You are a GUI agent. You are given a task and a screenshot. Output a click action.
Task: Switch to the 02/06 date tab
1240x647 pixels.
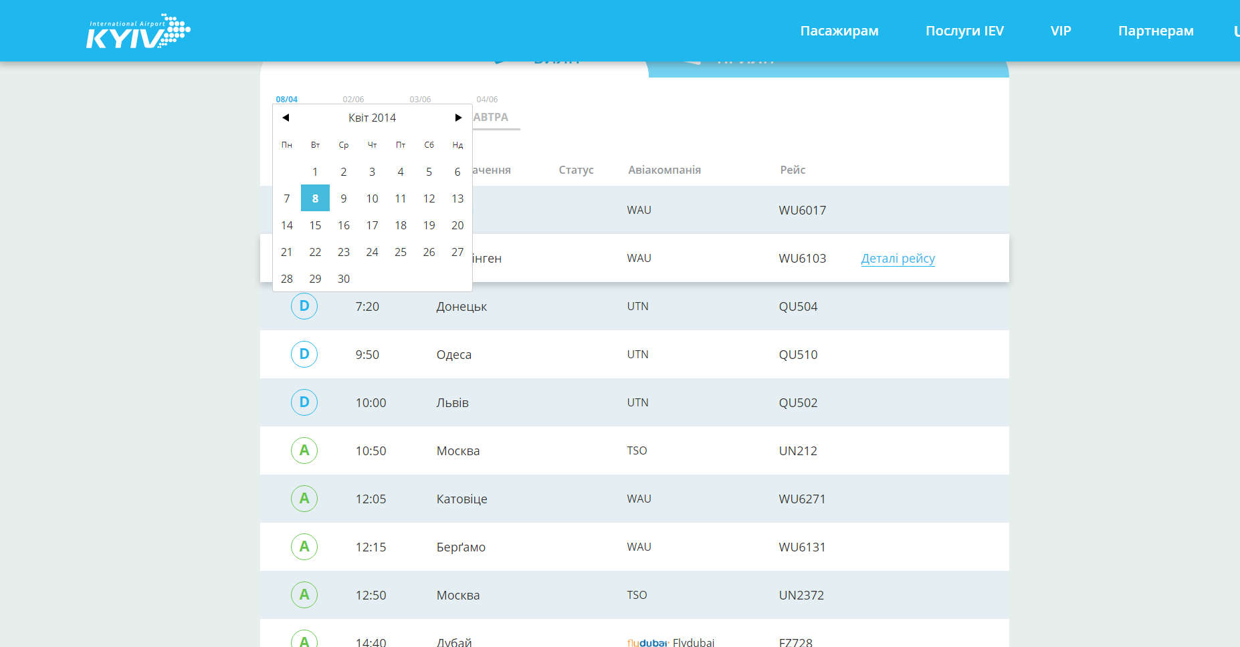pos(353,99)
